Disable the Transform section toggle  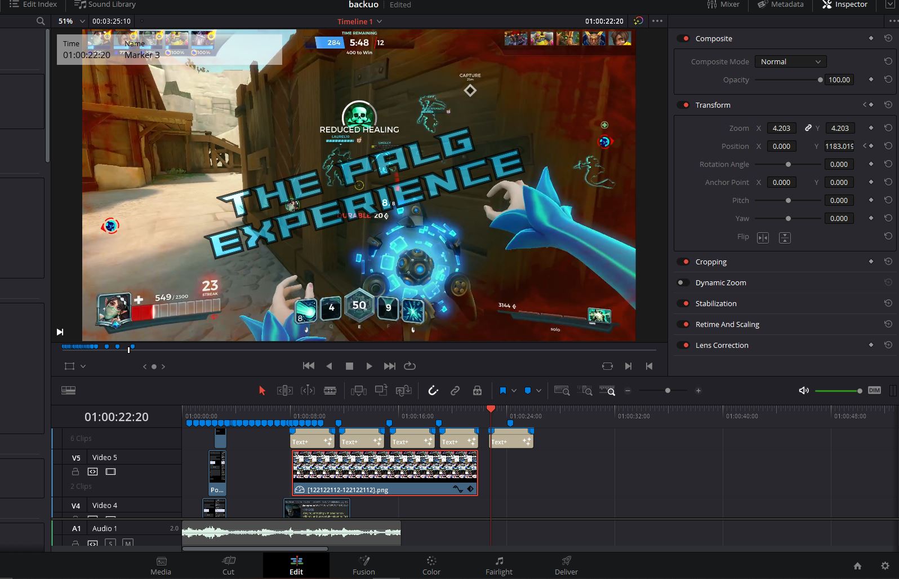click(x=684, y=105)
